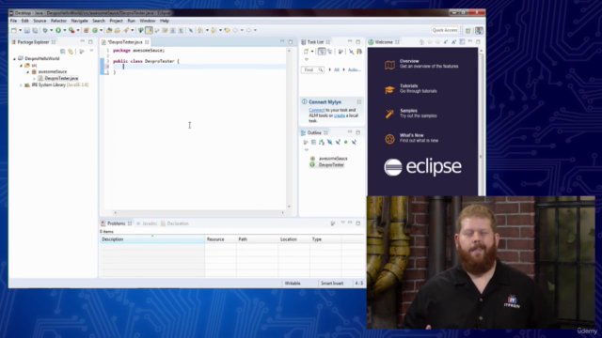Click the Debug bug icon in toolbar

coord(45,30)
